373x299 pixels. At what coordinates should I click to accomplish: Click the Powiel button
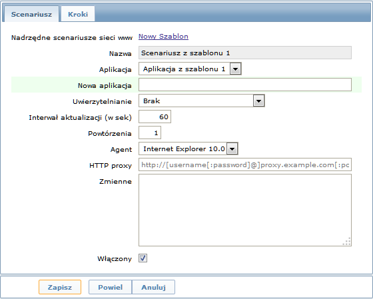[111, 287]
